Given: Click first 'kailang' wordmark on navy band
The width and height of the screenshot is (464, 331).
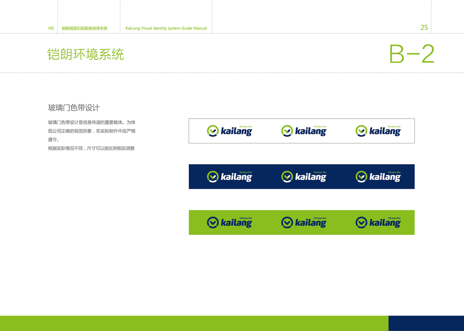Looking at the screenshot, I should point(236,177).
